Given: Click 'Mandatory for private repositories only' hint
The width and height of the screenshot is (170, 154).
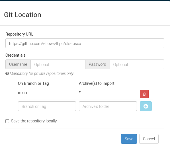Looking at the screenshot, I should click(x=42, y=73).
